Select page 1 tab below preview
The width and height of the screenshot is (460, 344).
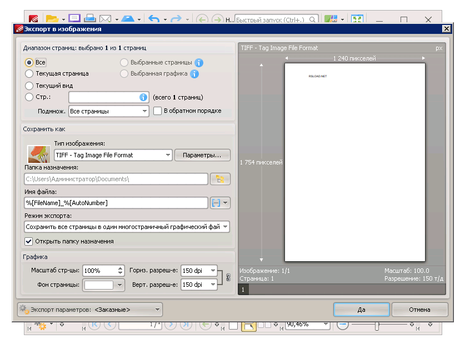(243, 290)
